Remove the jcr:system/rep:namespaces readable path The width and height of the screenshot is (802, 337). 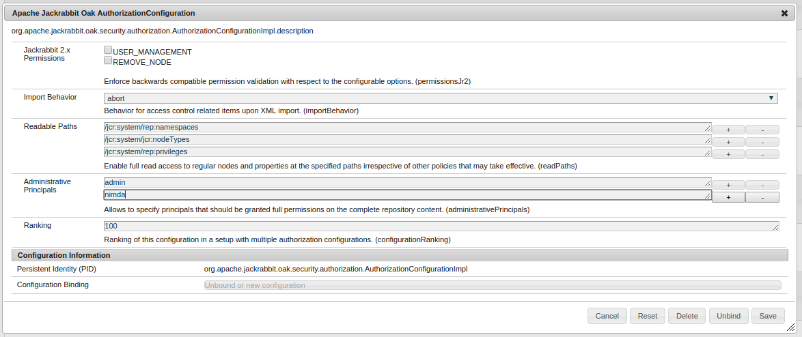(762, 129)
